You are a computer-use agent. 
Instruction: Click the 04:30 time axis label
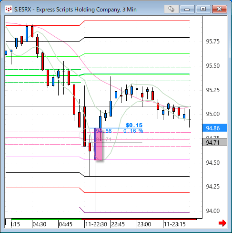point(39,224)
